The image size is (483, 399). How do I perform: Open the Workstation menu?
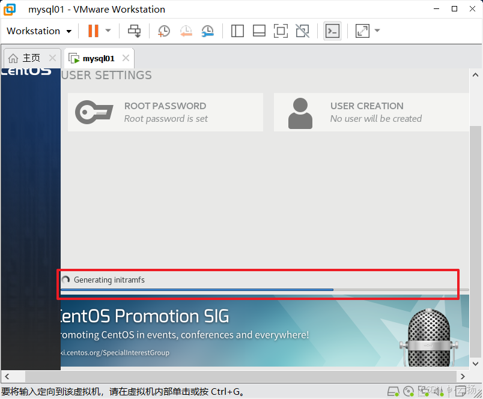(39, 31)
